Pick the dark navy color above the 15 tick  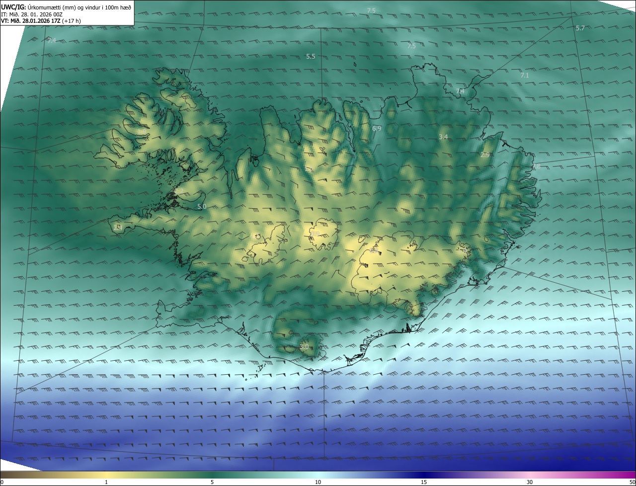click(424, 475)
